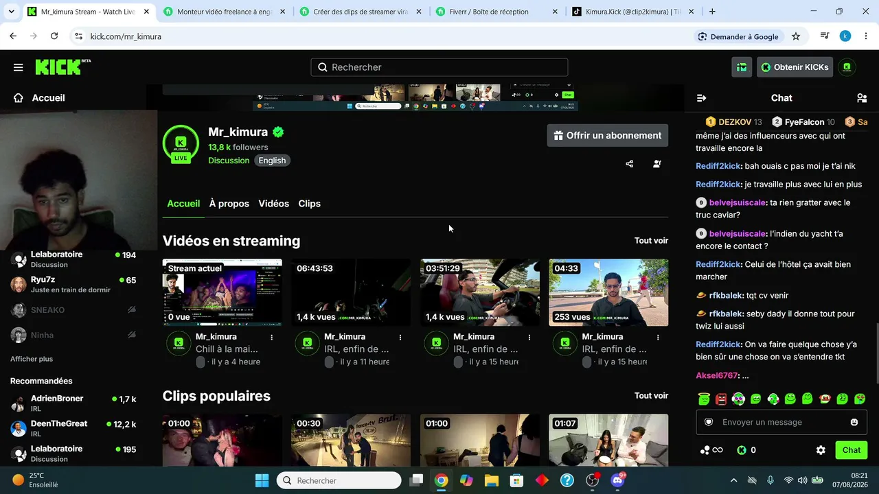The width and height of the screenshot is (879, 494).
Task: Open the Kick shop chest icon
Action: point(742,67)
